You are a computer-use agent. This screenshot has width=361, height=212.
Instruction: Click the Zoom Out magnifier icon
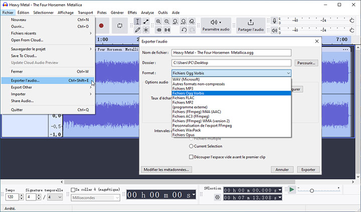tap(167, 22)
